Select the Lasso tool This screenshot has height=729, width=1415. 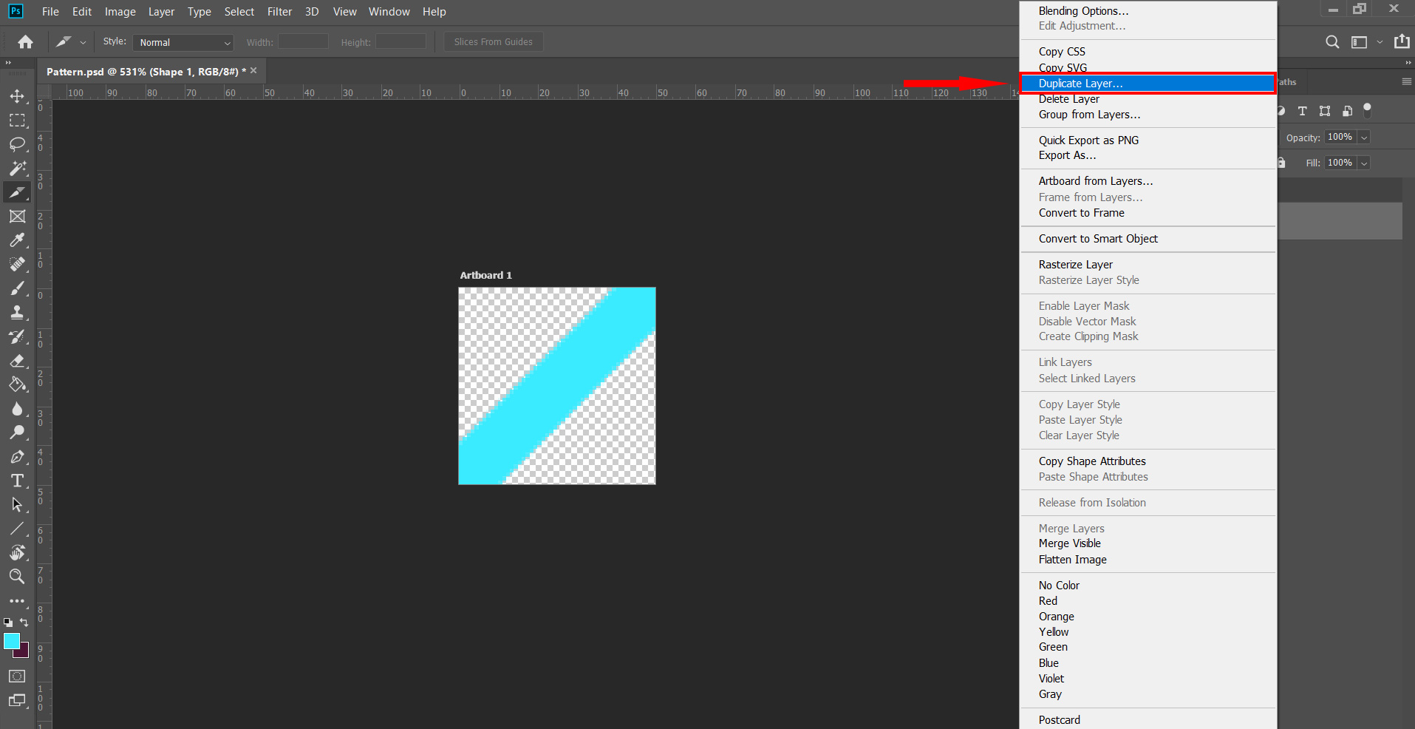tap(17, 144)
